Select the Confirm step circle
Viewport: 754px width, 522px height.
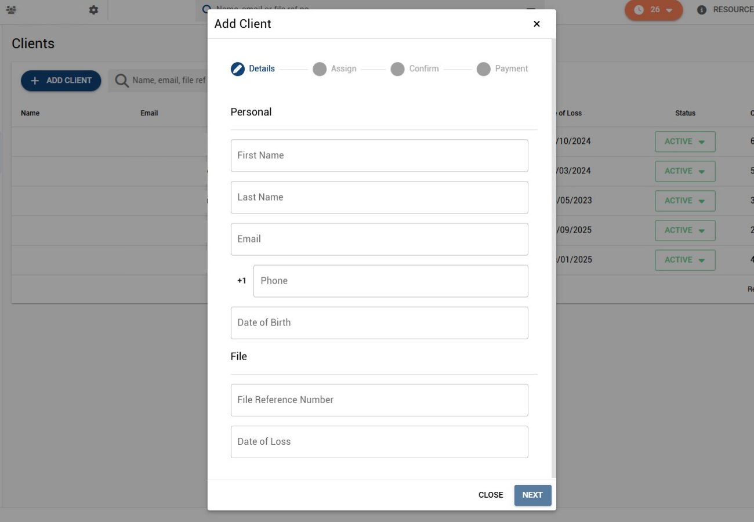pyautogui.click(x=397, y=69)
